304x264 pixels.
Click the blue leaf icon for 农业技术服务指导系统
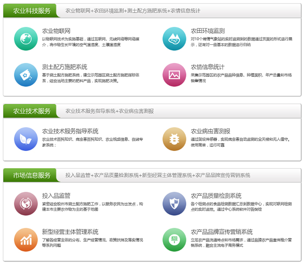coord(26,139)
